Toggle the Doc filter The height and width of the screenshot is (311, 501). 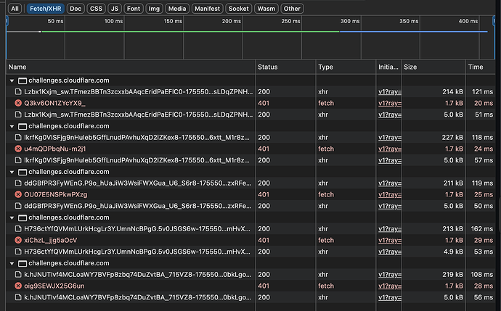(76, 9)
